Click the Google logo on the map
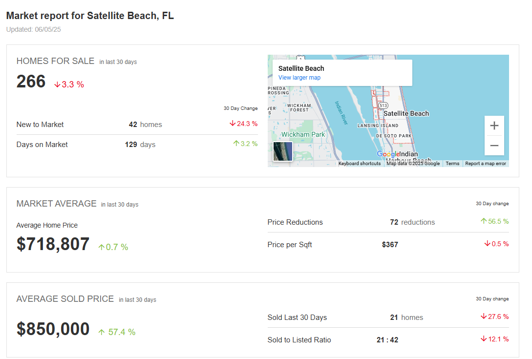532x359 pixels. pyautogui.click(x=388, y=154)
